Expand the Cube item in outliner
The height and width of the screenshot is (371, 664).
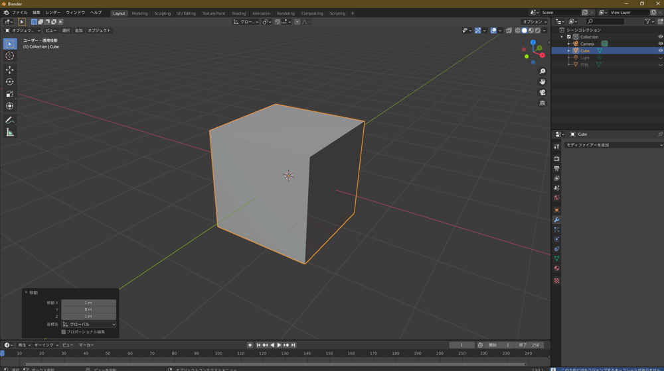pyautogui.click(x=569, y=51)
